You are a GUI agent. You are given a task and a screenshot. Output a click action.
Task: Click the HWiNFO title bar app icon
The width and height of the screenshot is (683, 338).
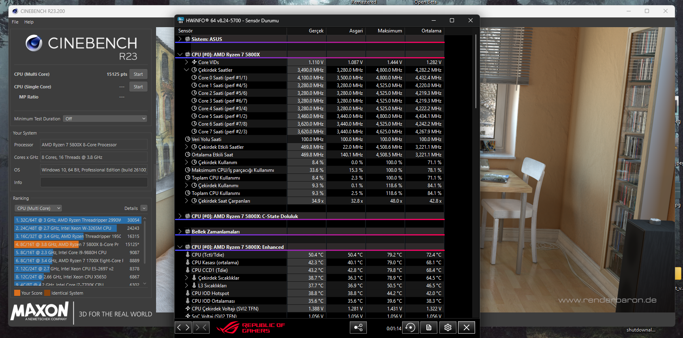(x=180, y=20)
